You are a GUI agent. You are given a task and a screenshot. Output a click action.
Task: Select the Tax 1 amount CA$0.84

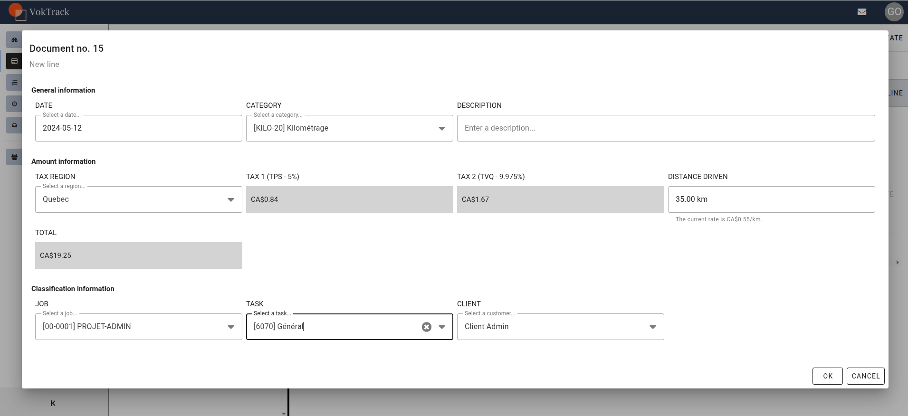pos(350,199)
